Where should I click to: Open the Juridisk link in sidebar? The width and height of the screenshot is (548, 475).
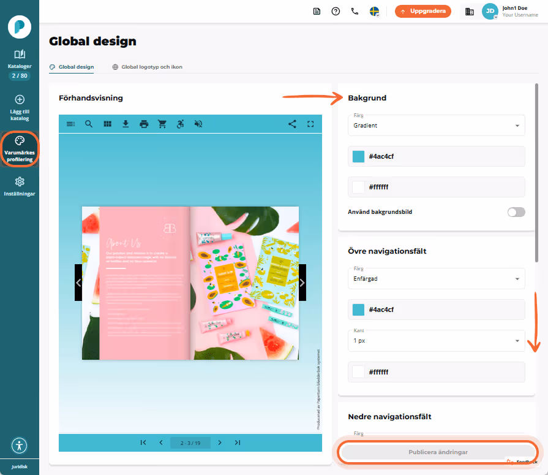pos(20,466)
